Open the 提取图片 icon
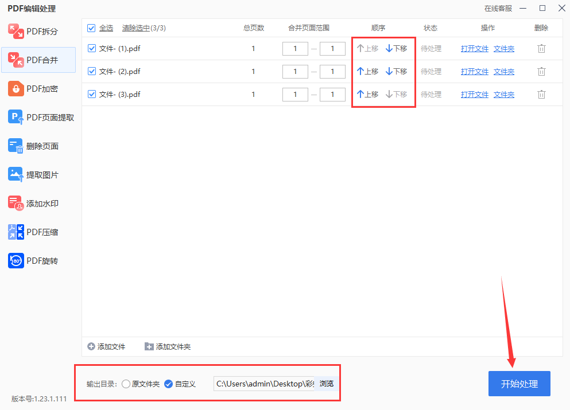The image size is (570, 410). tap(16, 175)
